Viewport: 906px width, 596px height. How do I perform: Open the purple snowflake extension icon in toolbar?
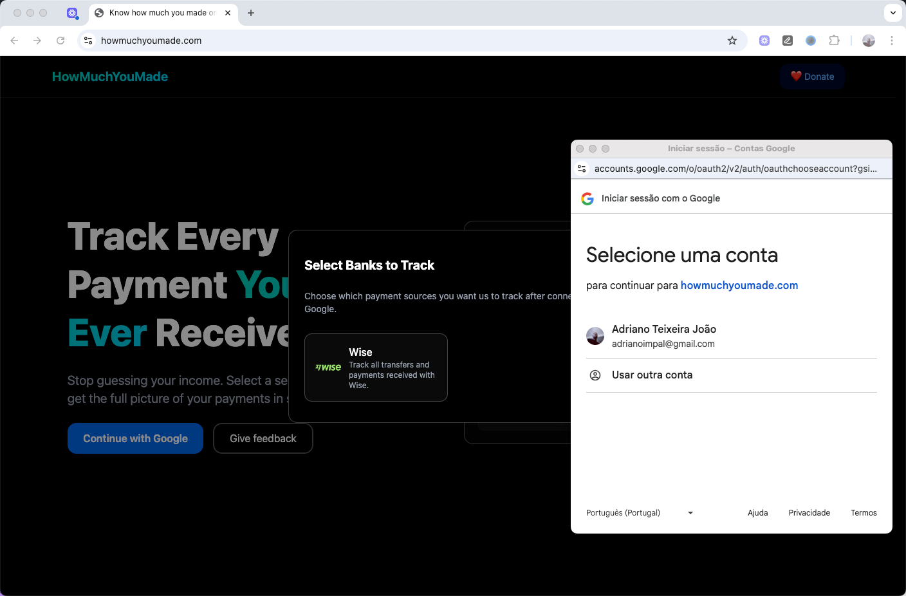(x=764, y=41)
